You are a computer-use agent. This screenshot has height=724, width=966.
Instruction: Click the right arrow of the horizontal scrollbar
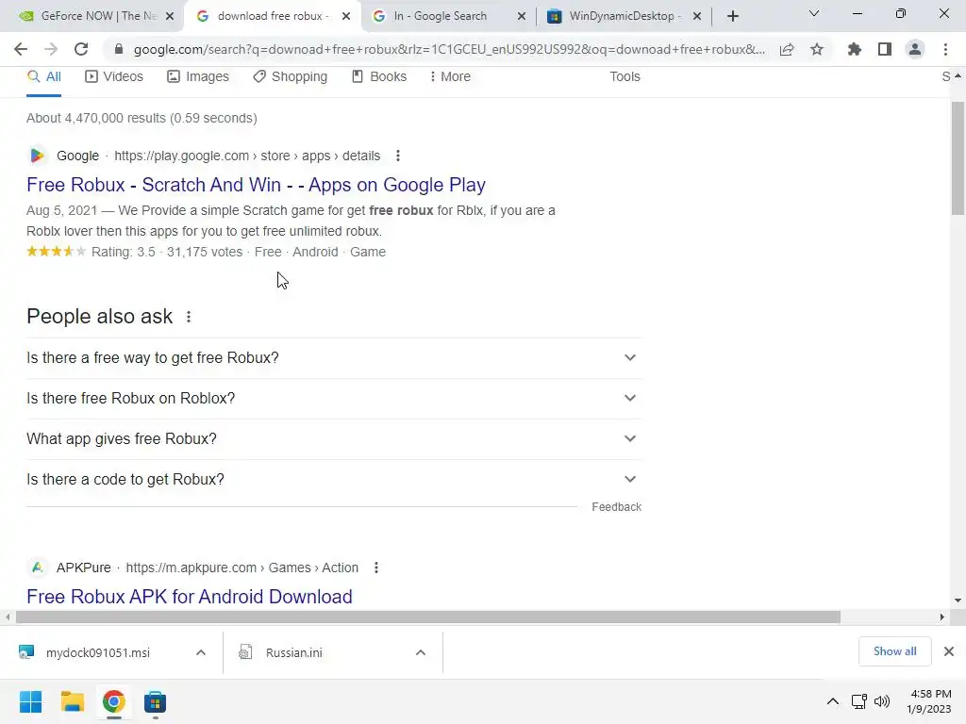941,617
